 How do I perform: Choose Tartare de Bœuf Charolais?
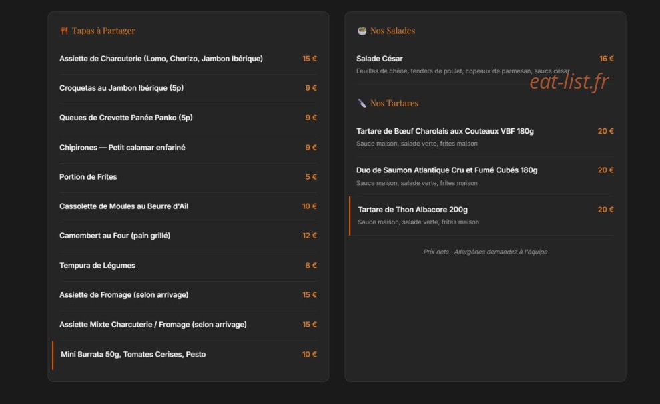pos(485,137)
